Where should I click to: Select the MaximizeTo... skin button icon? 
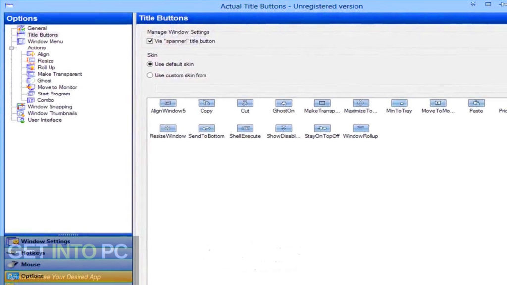pyautogui.click(x=360, y=103)
